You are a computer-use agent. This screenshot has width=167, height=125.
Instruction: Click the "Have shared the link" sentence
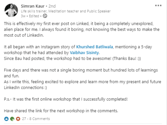[x=61, y=111]
